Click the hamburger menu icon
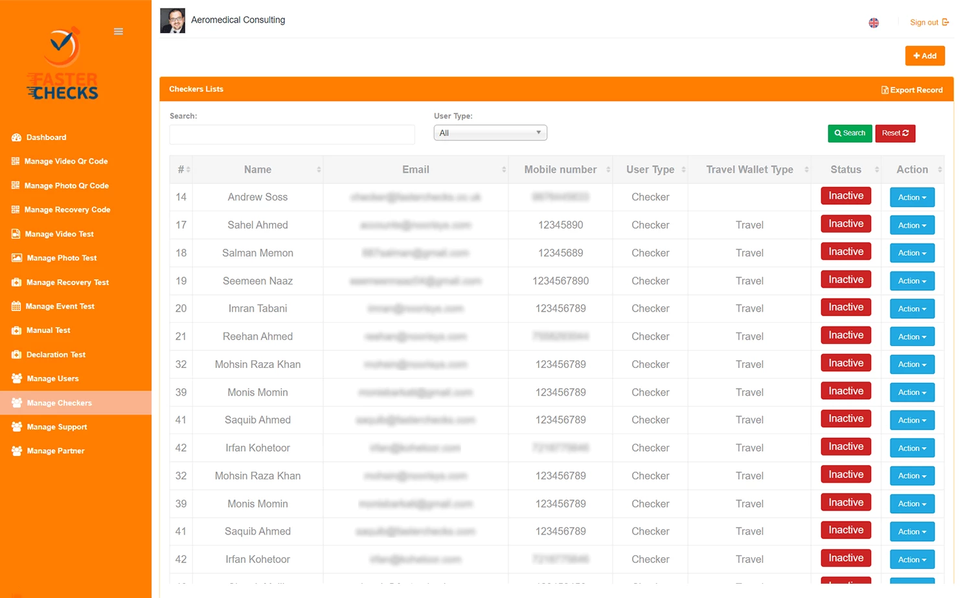Image resolution: width=963 pixels, height=598 pixels. coord(118,31)
